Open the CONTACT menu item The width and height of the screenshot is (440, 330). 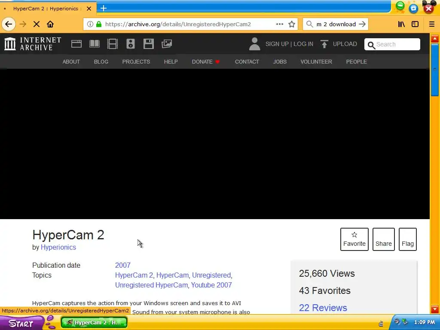tap(247, 62)
